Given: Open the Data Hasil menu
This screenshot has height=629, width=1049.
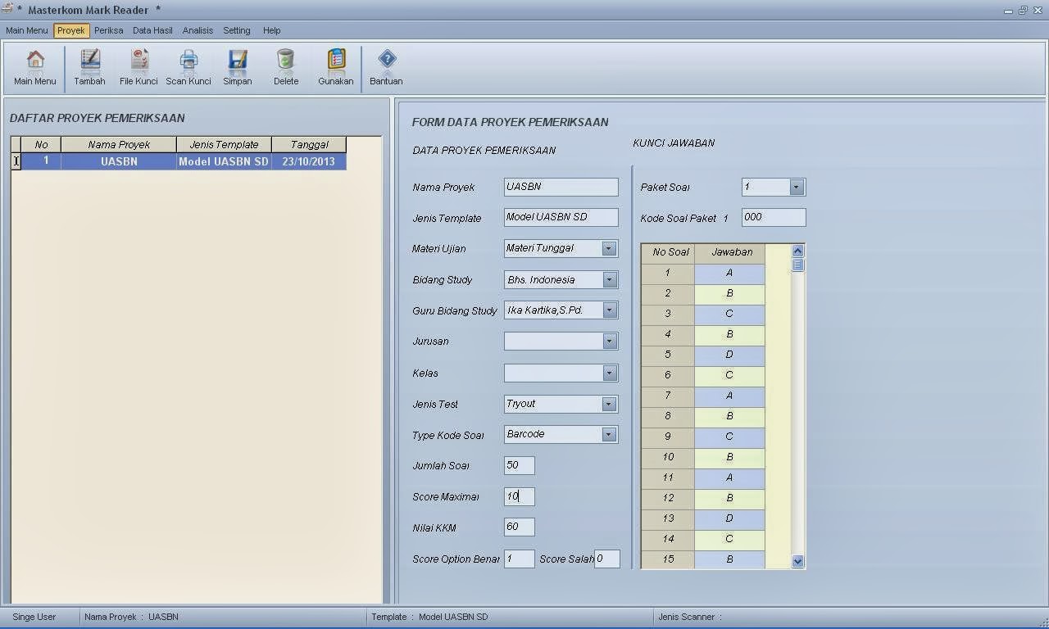Looking at the screenshot, I should tap(152, 30).
